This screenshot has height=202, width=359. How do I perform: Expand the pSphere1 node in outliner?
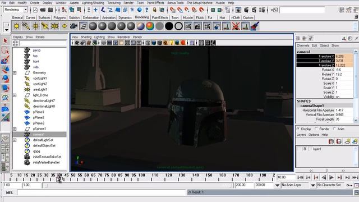(x=15, y=128)
